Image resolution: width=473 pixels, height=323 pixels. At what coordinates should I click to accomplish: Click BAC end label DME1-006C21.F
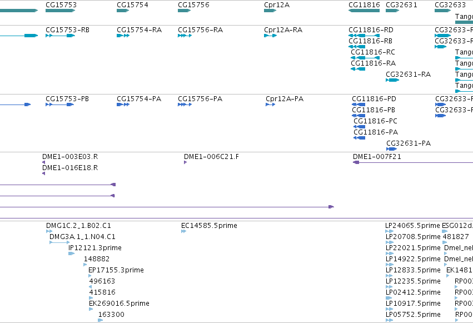[x=211, y=157]
